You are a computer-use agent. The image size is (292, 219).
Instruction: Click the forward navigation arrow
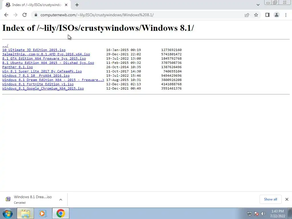tap(15, 15)
